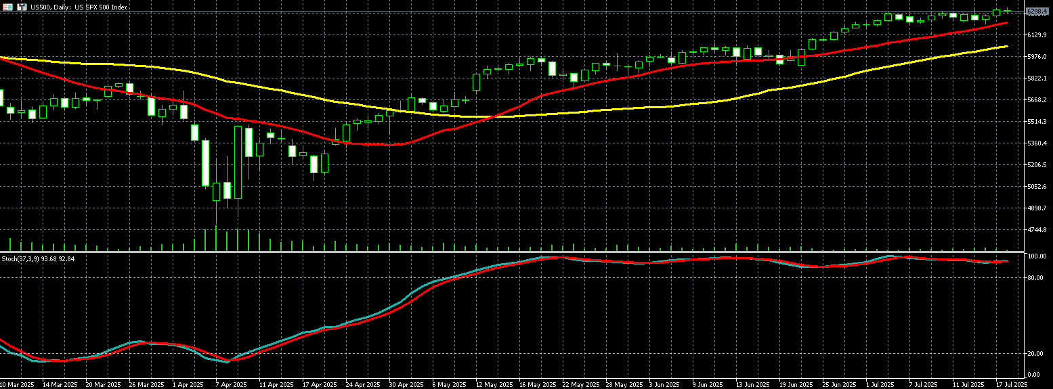The height and width of the screenshot is (389, 1053).
Task: Click the 5360.4 price axis label
Action: coord(1036,143)
